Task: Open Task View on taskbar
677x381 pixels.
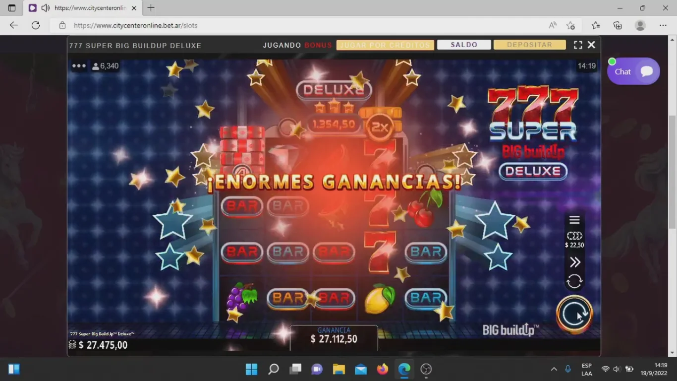Action: click(296, 369)
